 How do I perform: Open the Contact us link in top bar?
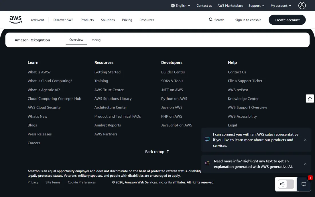(204, 6)
